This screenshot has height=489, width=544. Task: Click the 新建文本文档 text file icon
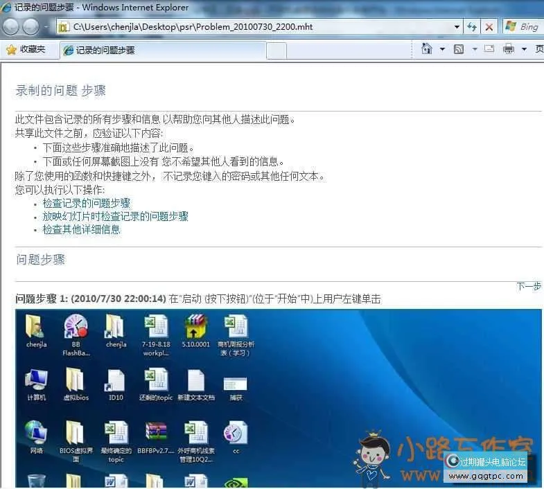point(195,384)
